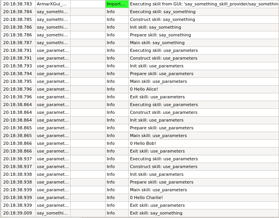This screenshot has width=279, height=218.
Task: Click 'Executing skill: say_something' message
Action: [x=163, y=12]
